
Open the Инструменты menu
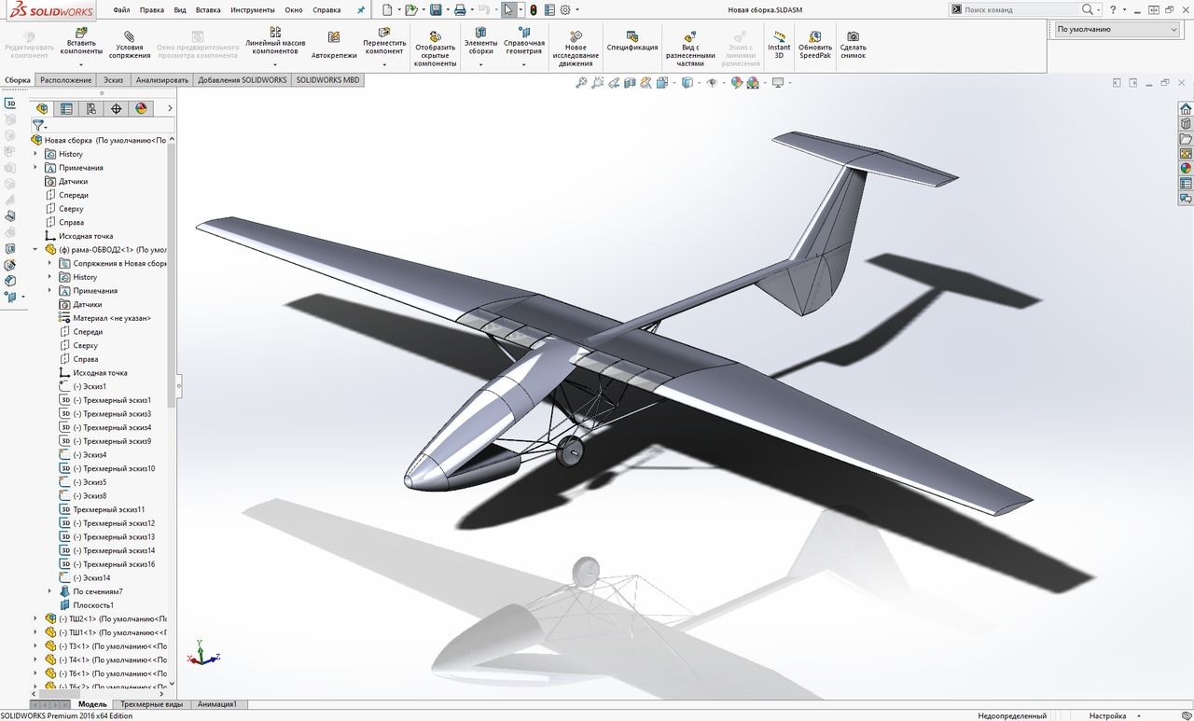click(x=252, y=10)
